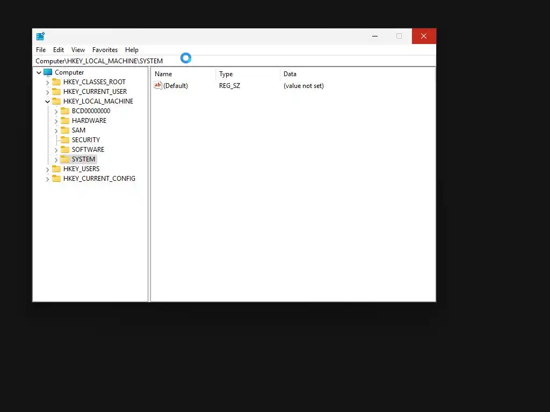The image size is (550, 412).
Task: Collapse HKEY_LOCAL_MACHINE chevron
Action: click(x=47, y=101)
